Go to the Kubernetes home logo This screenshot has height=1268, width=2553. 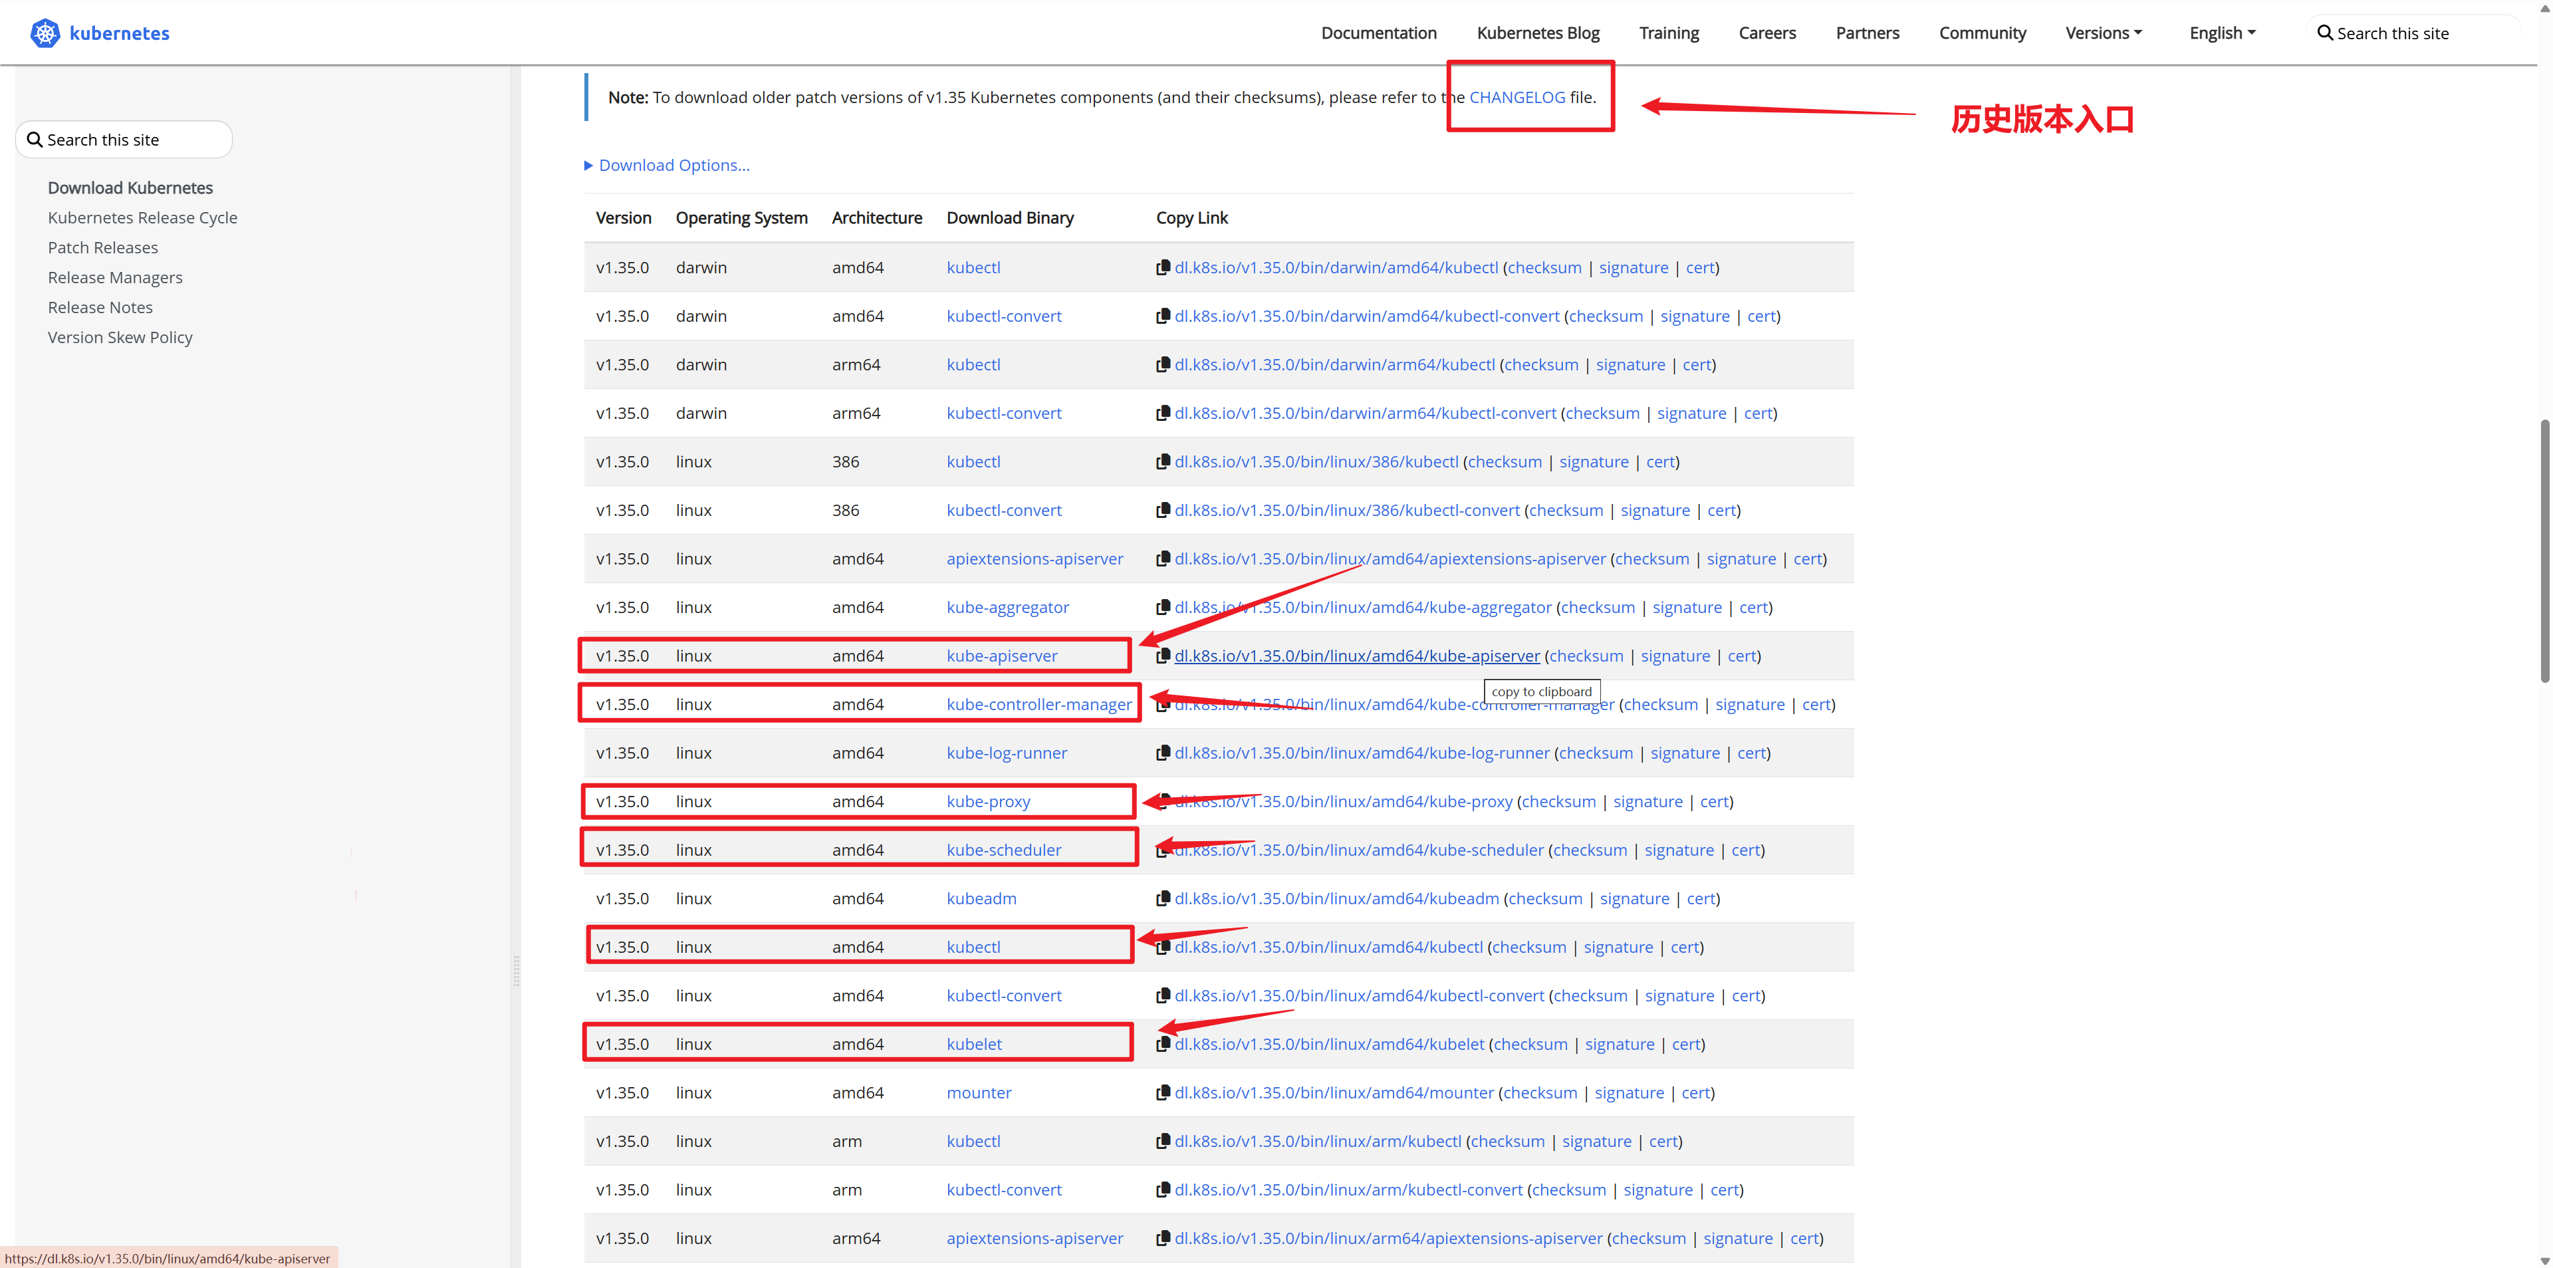(100, 33)
